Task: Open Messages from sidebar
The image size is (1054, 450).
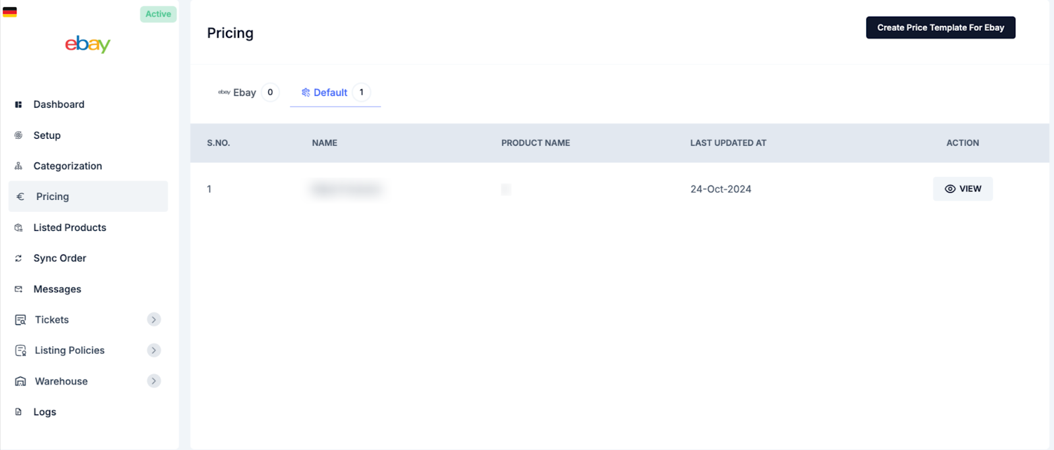Action: pyautogui.click(x=57, y=289)
